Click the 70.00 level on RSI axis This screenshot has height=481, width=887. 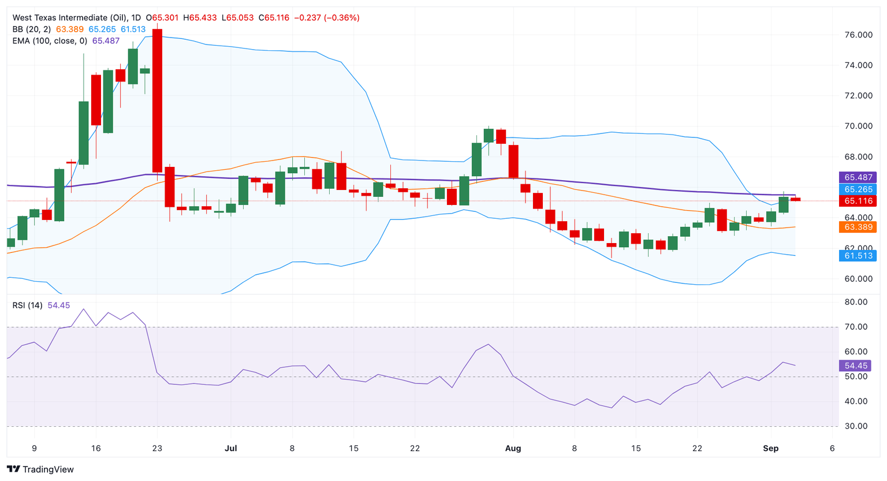(x=855, y=327)
